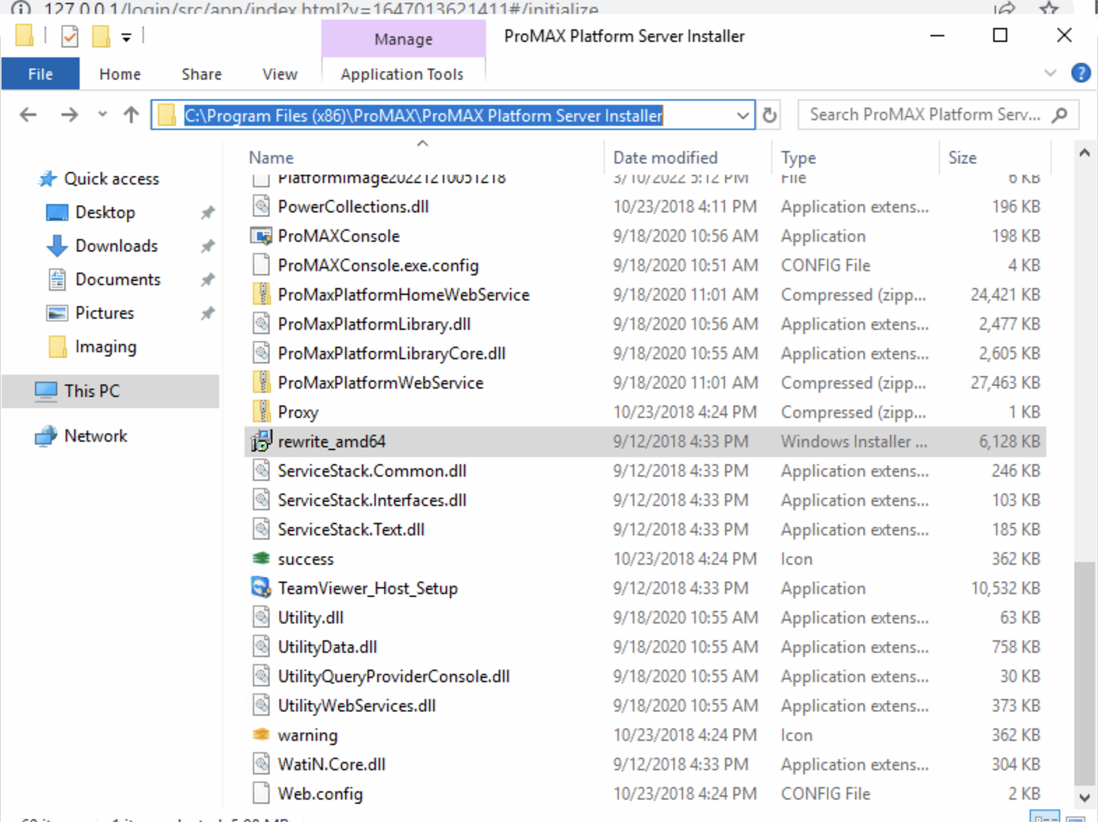The width and height of the screenshot is (1098, 822).
Task: Open Explorer help icon
Action: 1081,73
